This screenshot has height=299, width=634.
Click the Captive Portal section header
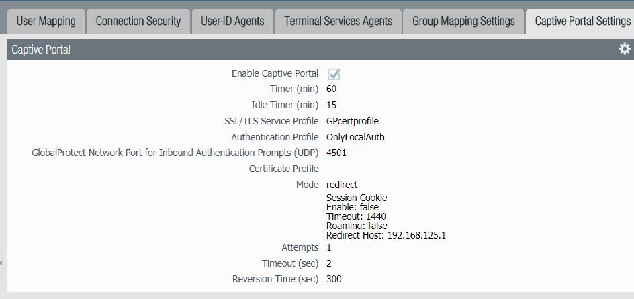click(41, 50)
